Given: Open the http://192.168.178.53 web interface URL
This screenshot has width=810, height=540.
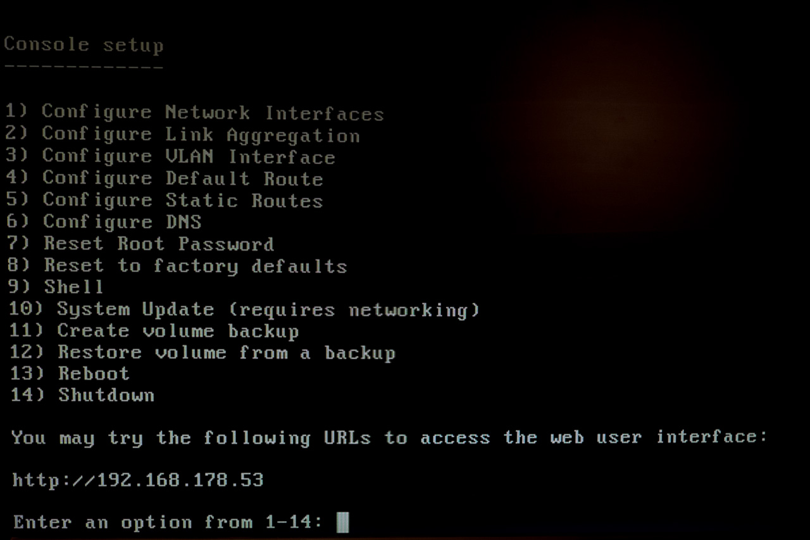Looking at the screenshot, I should click(x=138, y=480).
